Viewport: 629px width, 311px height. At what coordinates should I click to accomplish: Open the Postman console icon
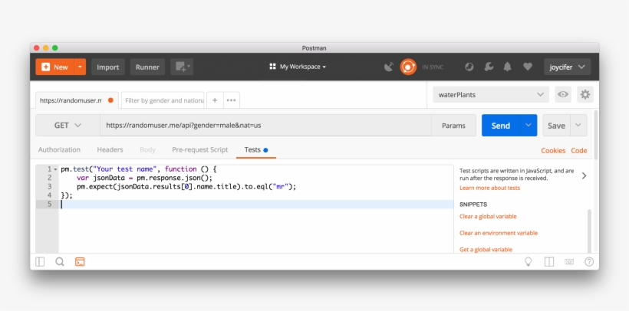(x=80, y=262)
